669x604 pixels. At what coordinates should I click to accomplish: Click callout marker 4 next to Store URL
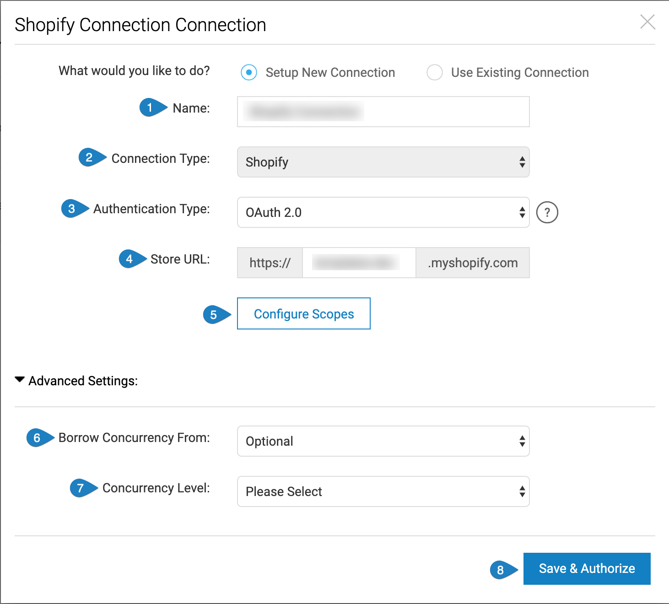(131, 259)
